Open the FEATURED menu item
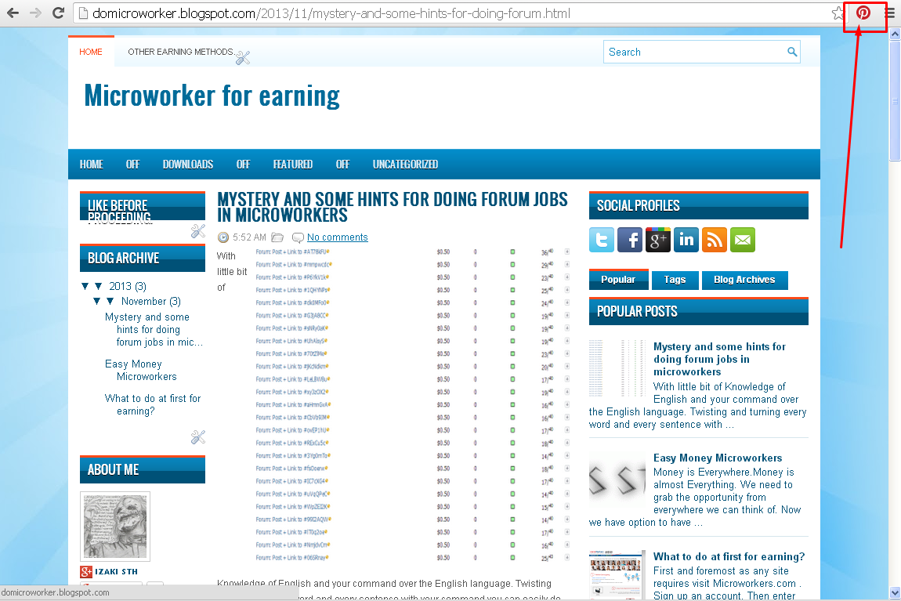Image resolution: width=901 pixels, height=601 pixels. pyautogui.click(x=292, y=164)
